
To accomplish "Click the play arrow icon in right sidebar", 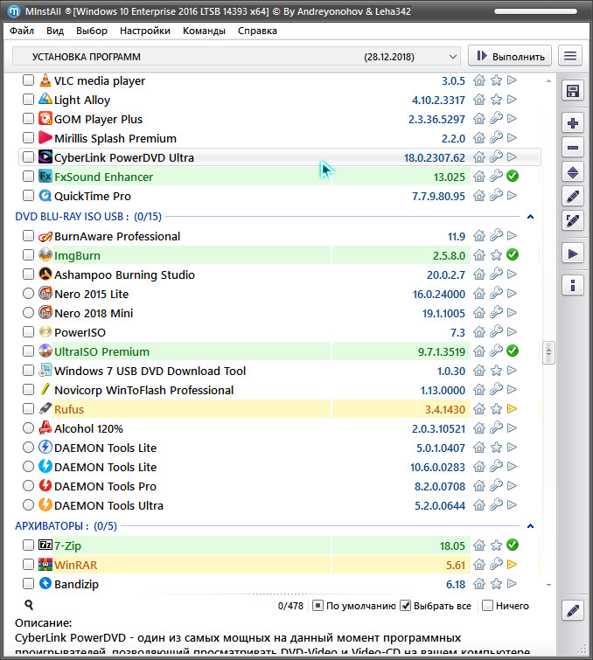I will point(573,254).
